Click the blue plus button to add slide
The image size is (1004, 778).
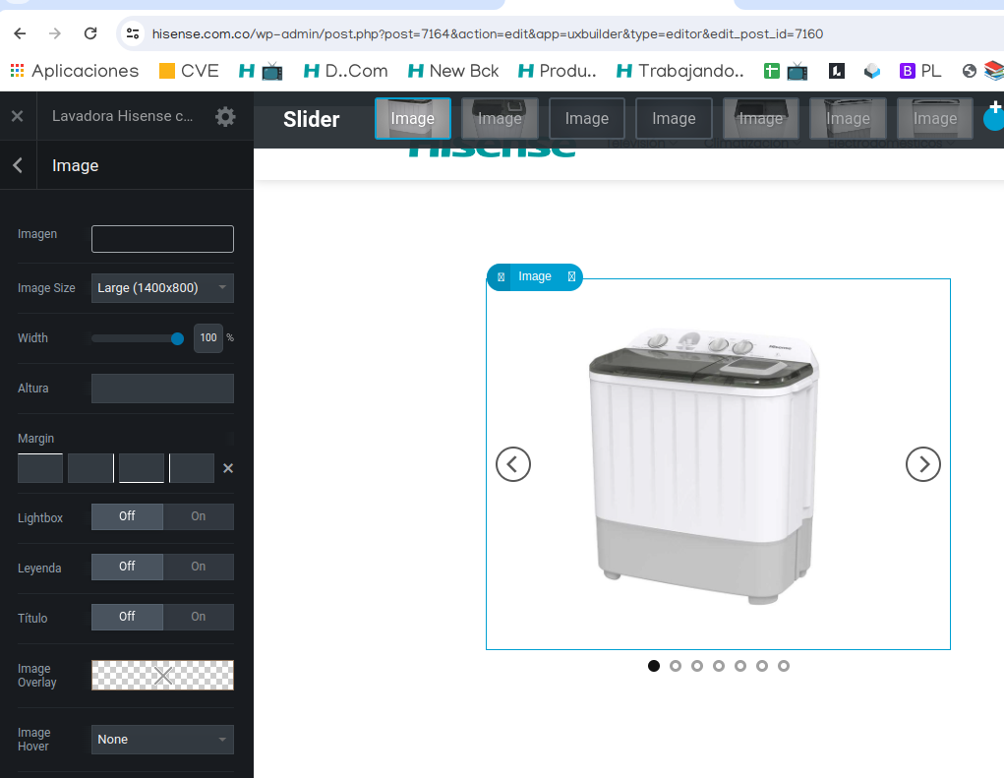pos(994,115)
